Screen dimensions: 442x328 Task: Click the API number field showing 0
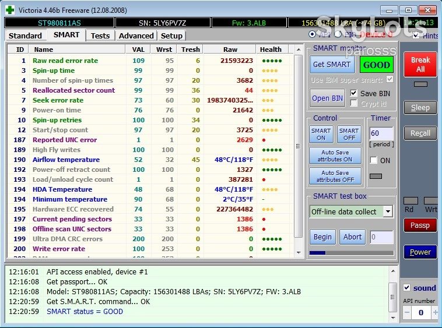coord(421,312)
